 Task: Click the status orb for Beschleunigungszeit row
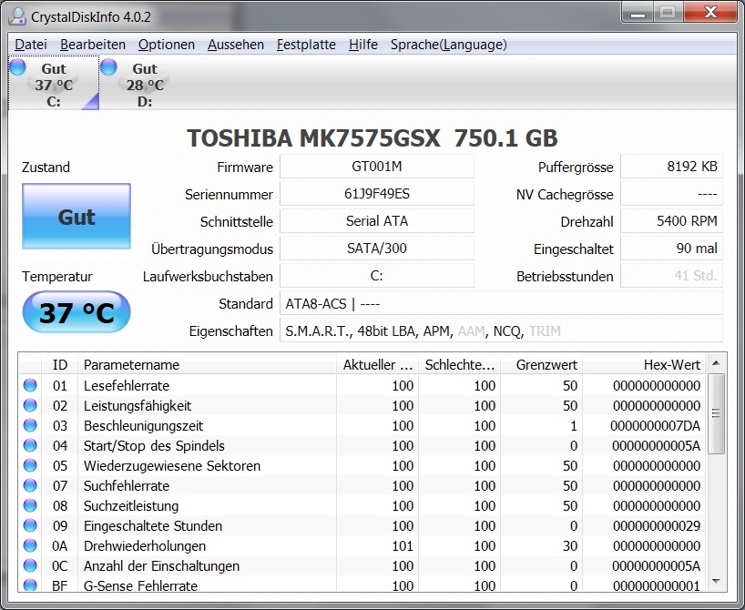[30, 425]
